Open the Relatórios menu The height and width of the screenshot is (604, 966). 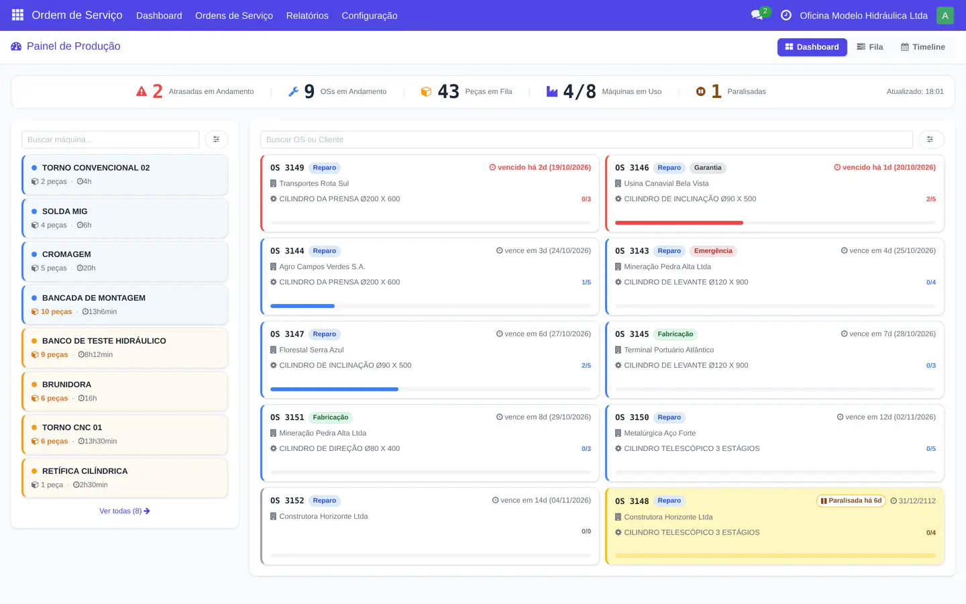307,15
